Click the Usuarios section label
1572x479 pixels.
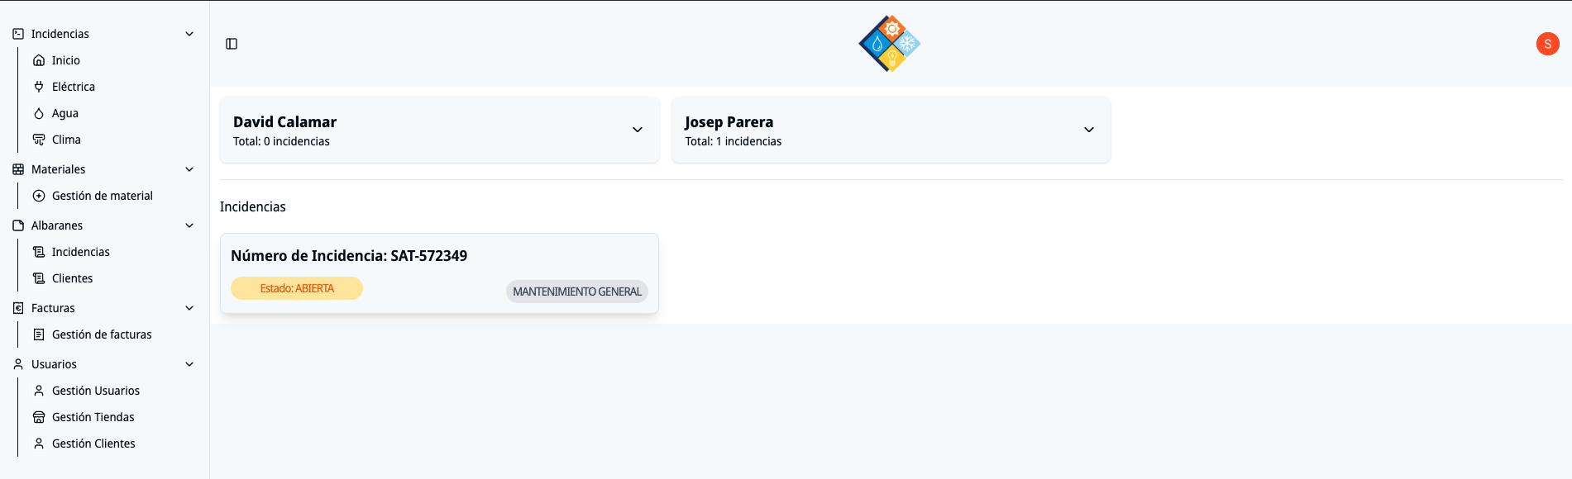(x=54, y=364)
